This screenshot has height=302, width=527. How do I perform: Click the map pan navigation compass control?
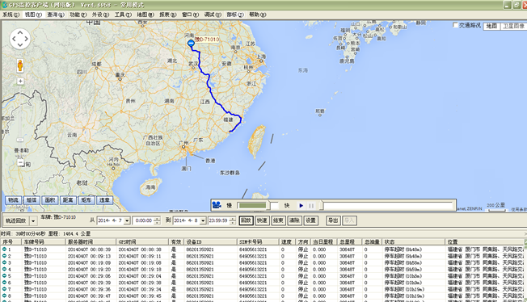(x=20, y=39)
